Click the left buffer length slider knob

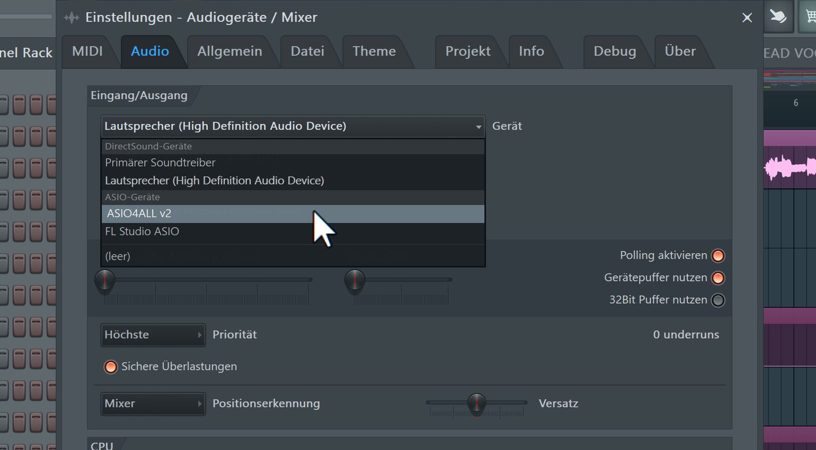click(x=104, y=280)
